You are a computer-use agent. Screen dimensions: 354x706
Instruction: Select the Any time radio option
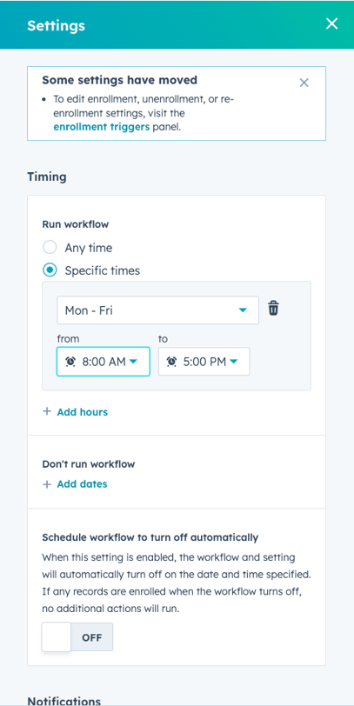tap(50, 248)
